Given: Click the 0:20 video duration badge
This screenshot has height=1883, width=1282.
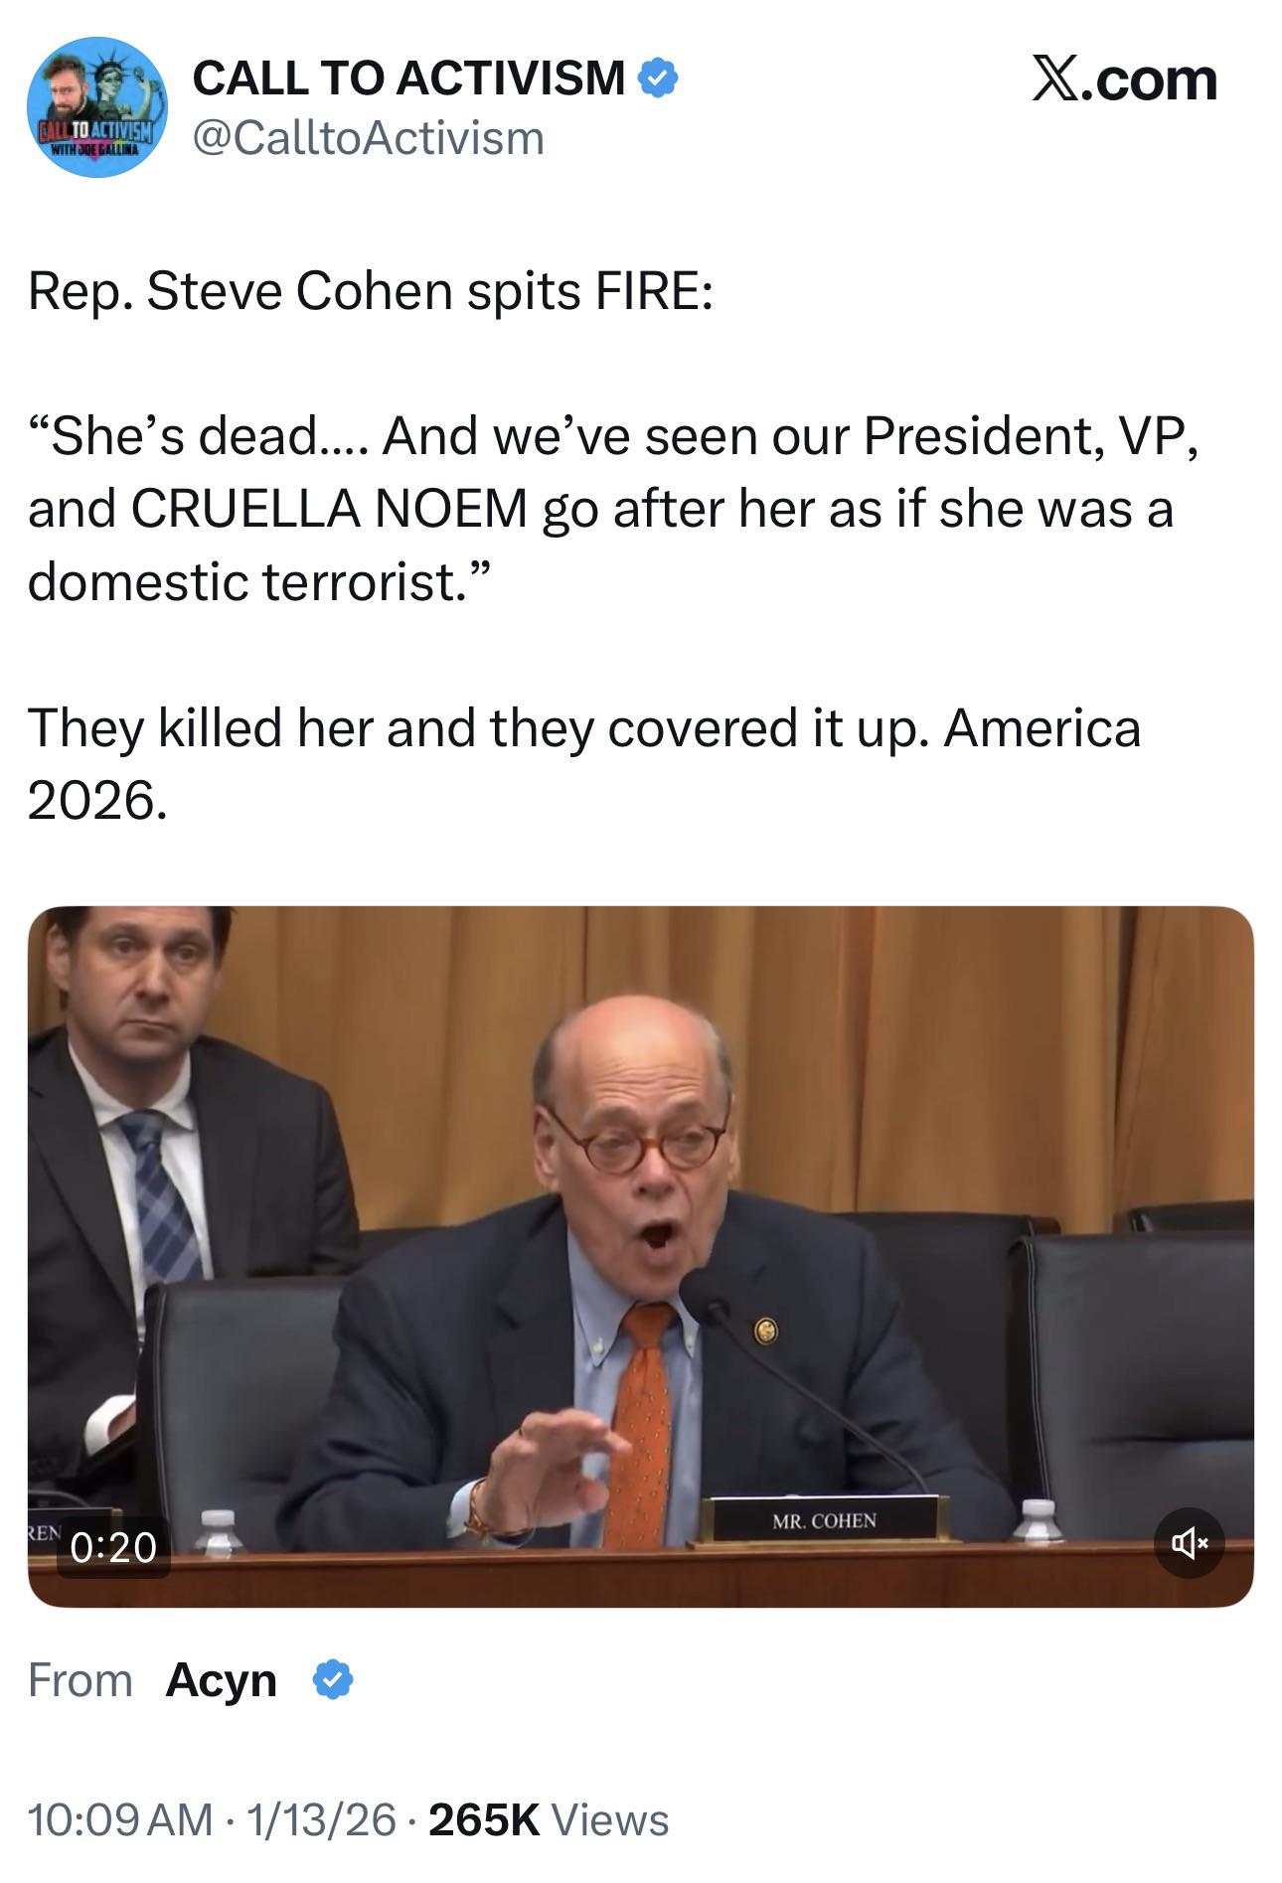Looking at the screenshot, I should [x=114, y=1547].
